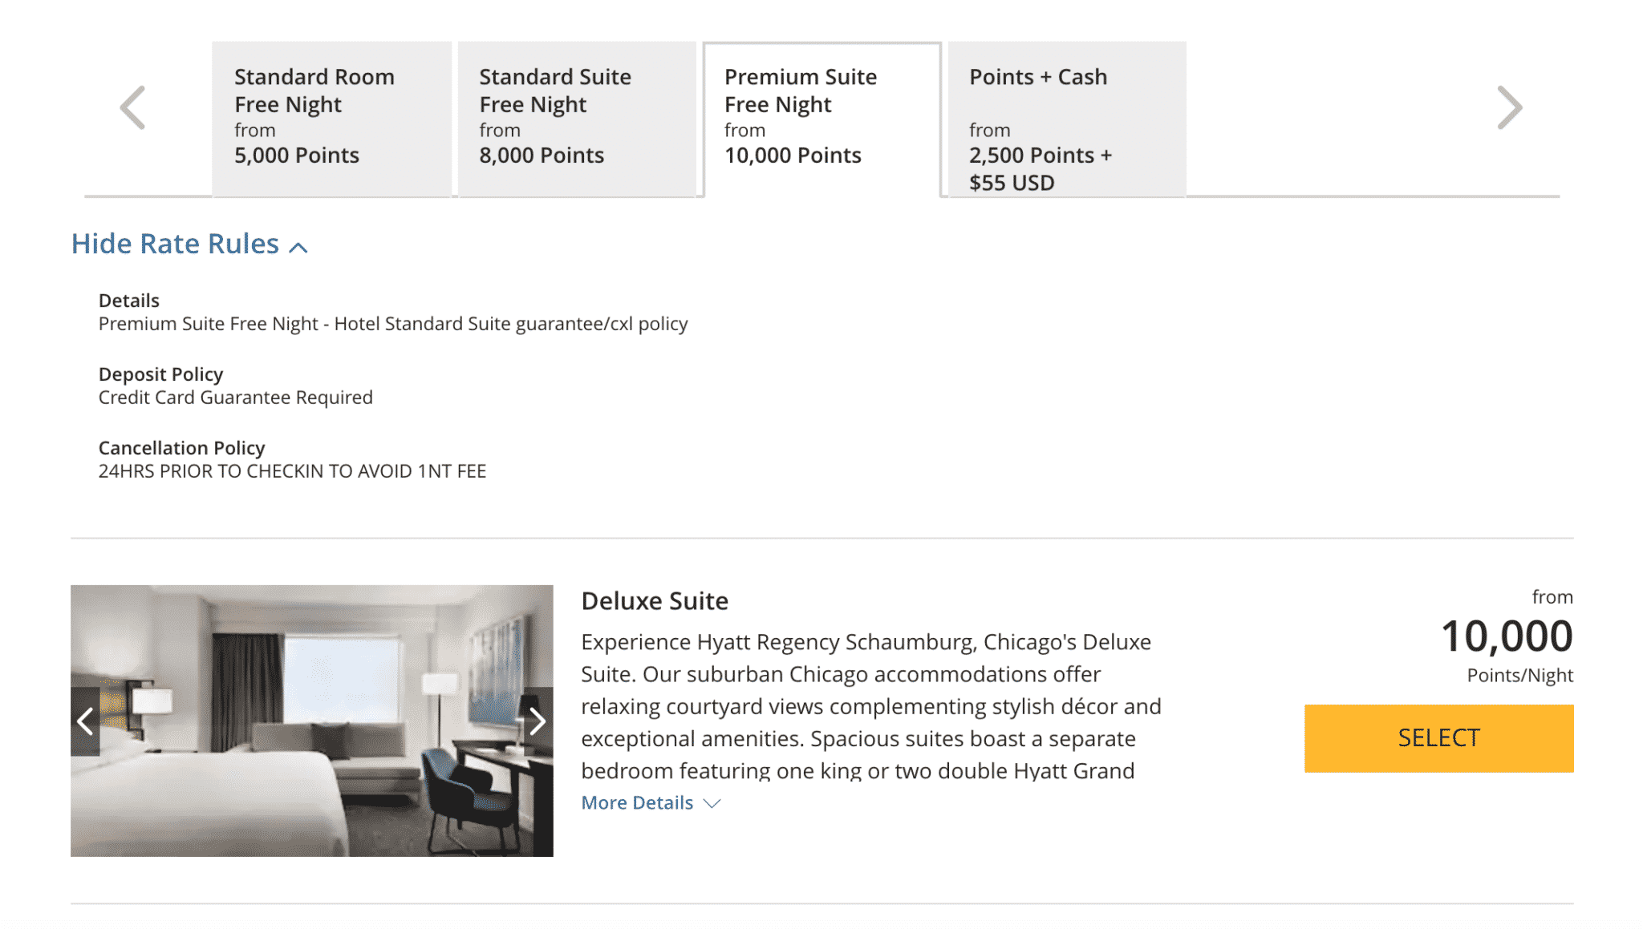Image resolution: width=1643 pixels, height=929 pixels.
Task: Open the Premium Suite Free Night tab
Action: point(821,119)
